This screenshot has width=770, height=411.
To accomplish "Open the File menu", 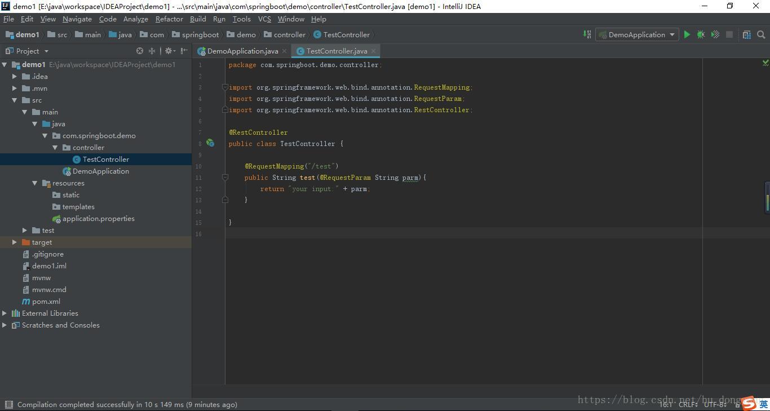I will [x=8, y=19].
